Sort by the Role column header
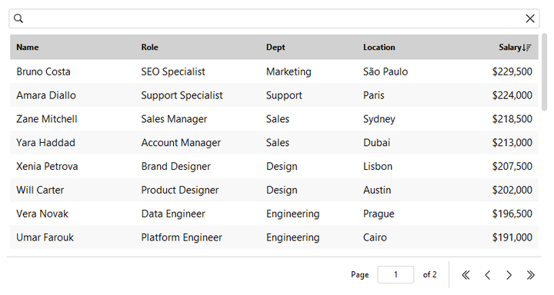 click(150, 48)
